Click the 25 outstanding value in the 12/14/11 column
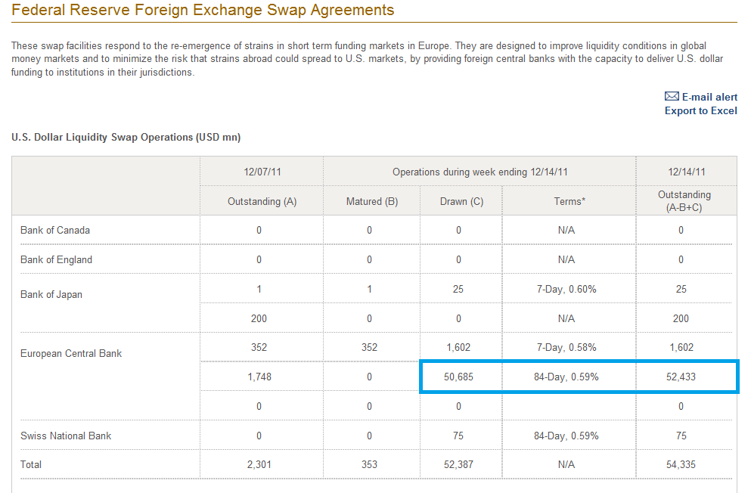Viewport: 751px width, 493px height. tap(681, 289)
